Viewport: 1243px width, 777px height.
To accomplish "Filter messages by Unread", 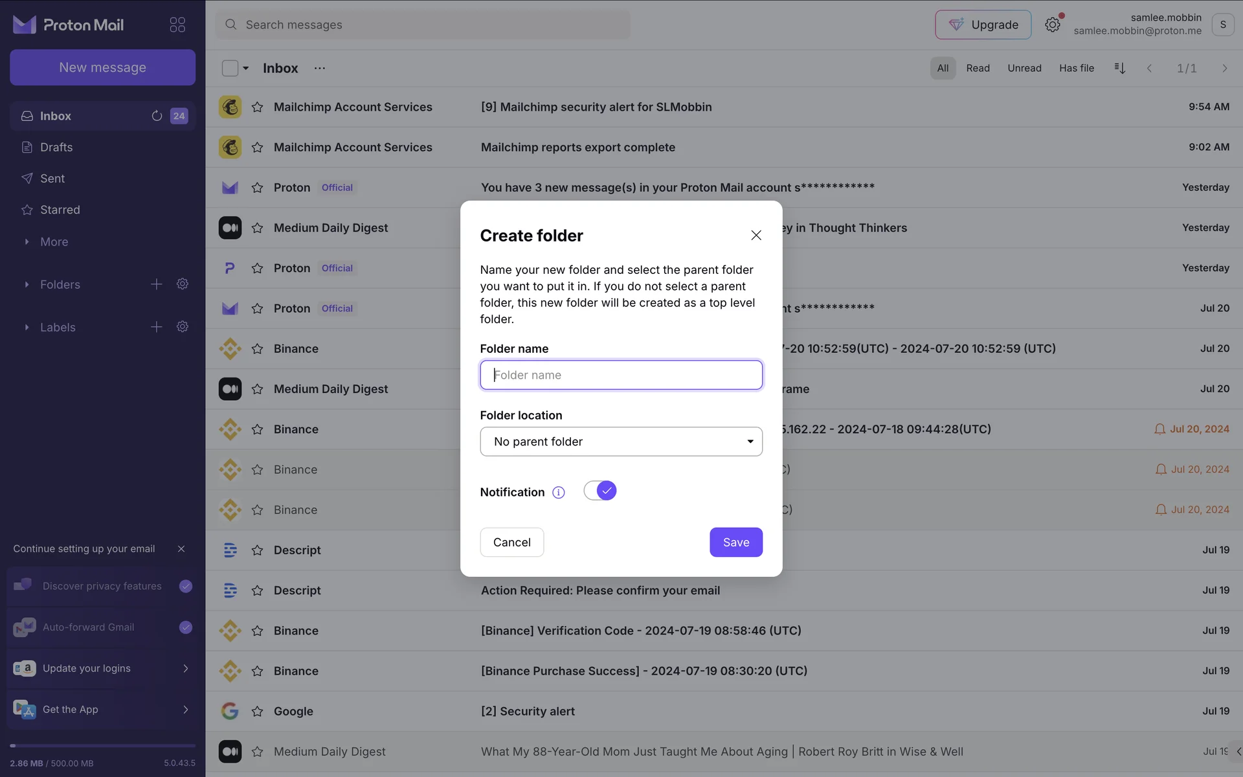I will pyautogui.click(x=1024, y=68).
